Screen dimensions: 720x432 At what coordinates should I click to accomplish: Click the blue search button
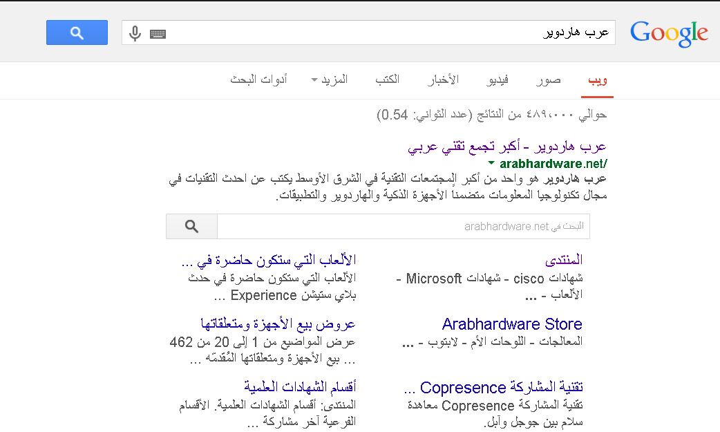point(77,32)
